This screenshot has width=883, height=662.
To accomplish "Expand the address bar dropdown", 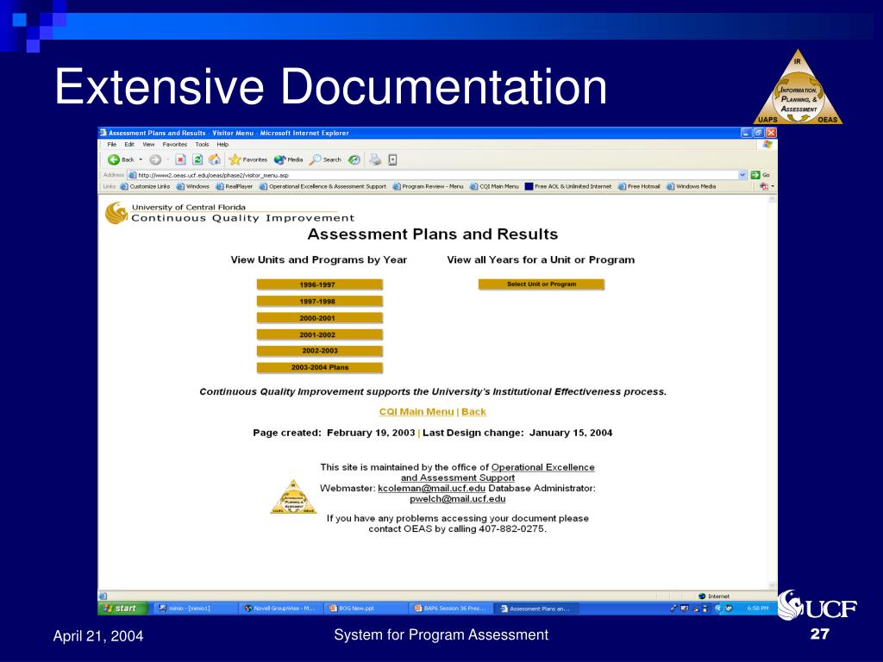I will pos(742,175).
